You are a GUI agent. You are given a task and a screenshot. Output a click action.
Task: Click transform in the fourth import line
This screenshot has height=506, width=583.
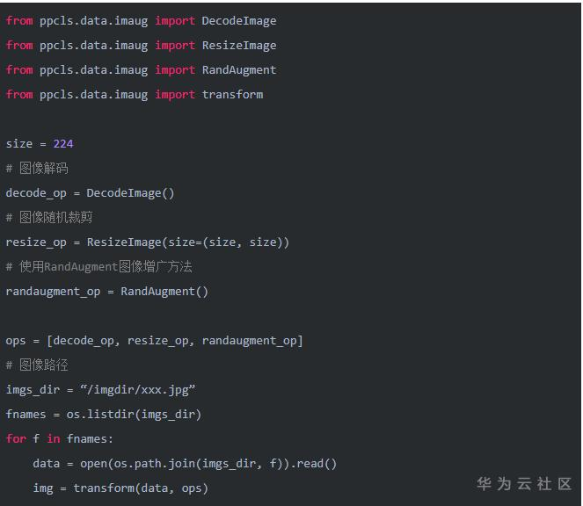(232, 94)
